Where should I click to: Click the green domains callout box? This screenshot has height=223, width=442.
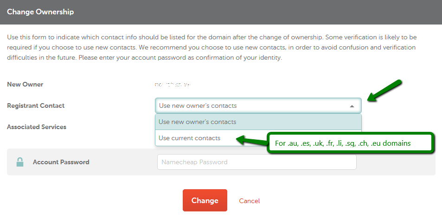[x=350, y=143]
